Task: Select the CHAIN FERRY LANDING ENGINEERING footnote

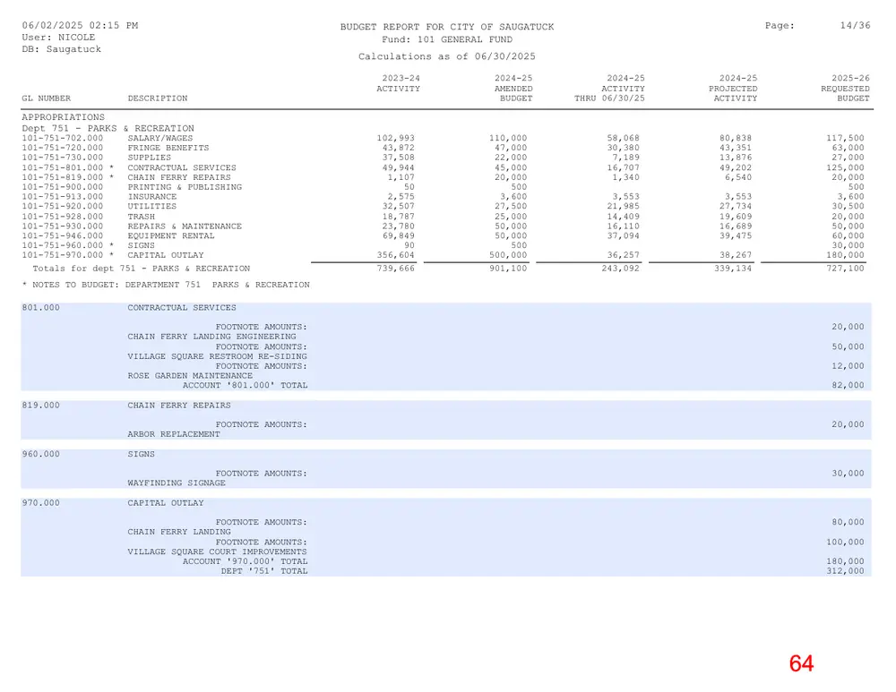Action: click(212, 337)
